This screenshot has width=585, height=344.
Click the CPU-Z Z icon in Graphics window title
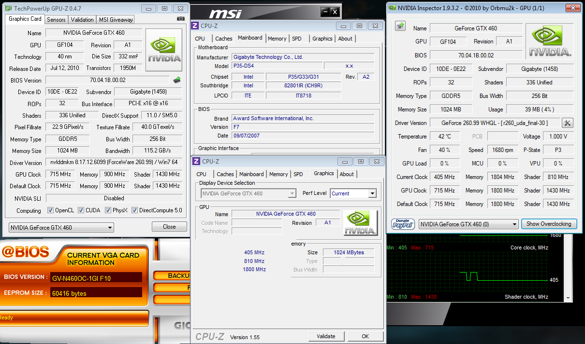tap(196, 161)
